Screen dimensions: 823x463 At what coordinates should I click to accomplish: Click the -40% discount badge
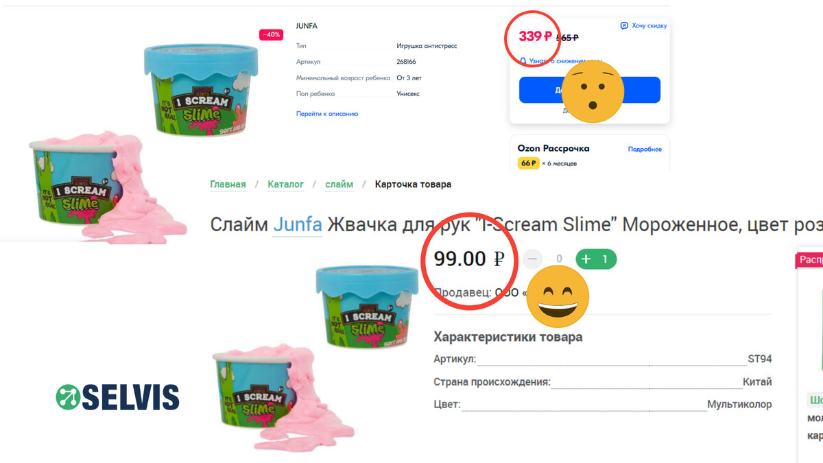click(271, 34)
